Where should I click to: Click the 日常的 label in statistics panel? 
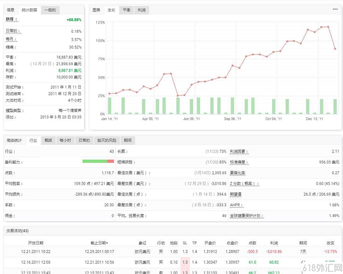click(x=13, y=31)
